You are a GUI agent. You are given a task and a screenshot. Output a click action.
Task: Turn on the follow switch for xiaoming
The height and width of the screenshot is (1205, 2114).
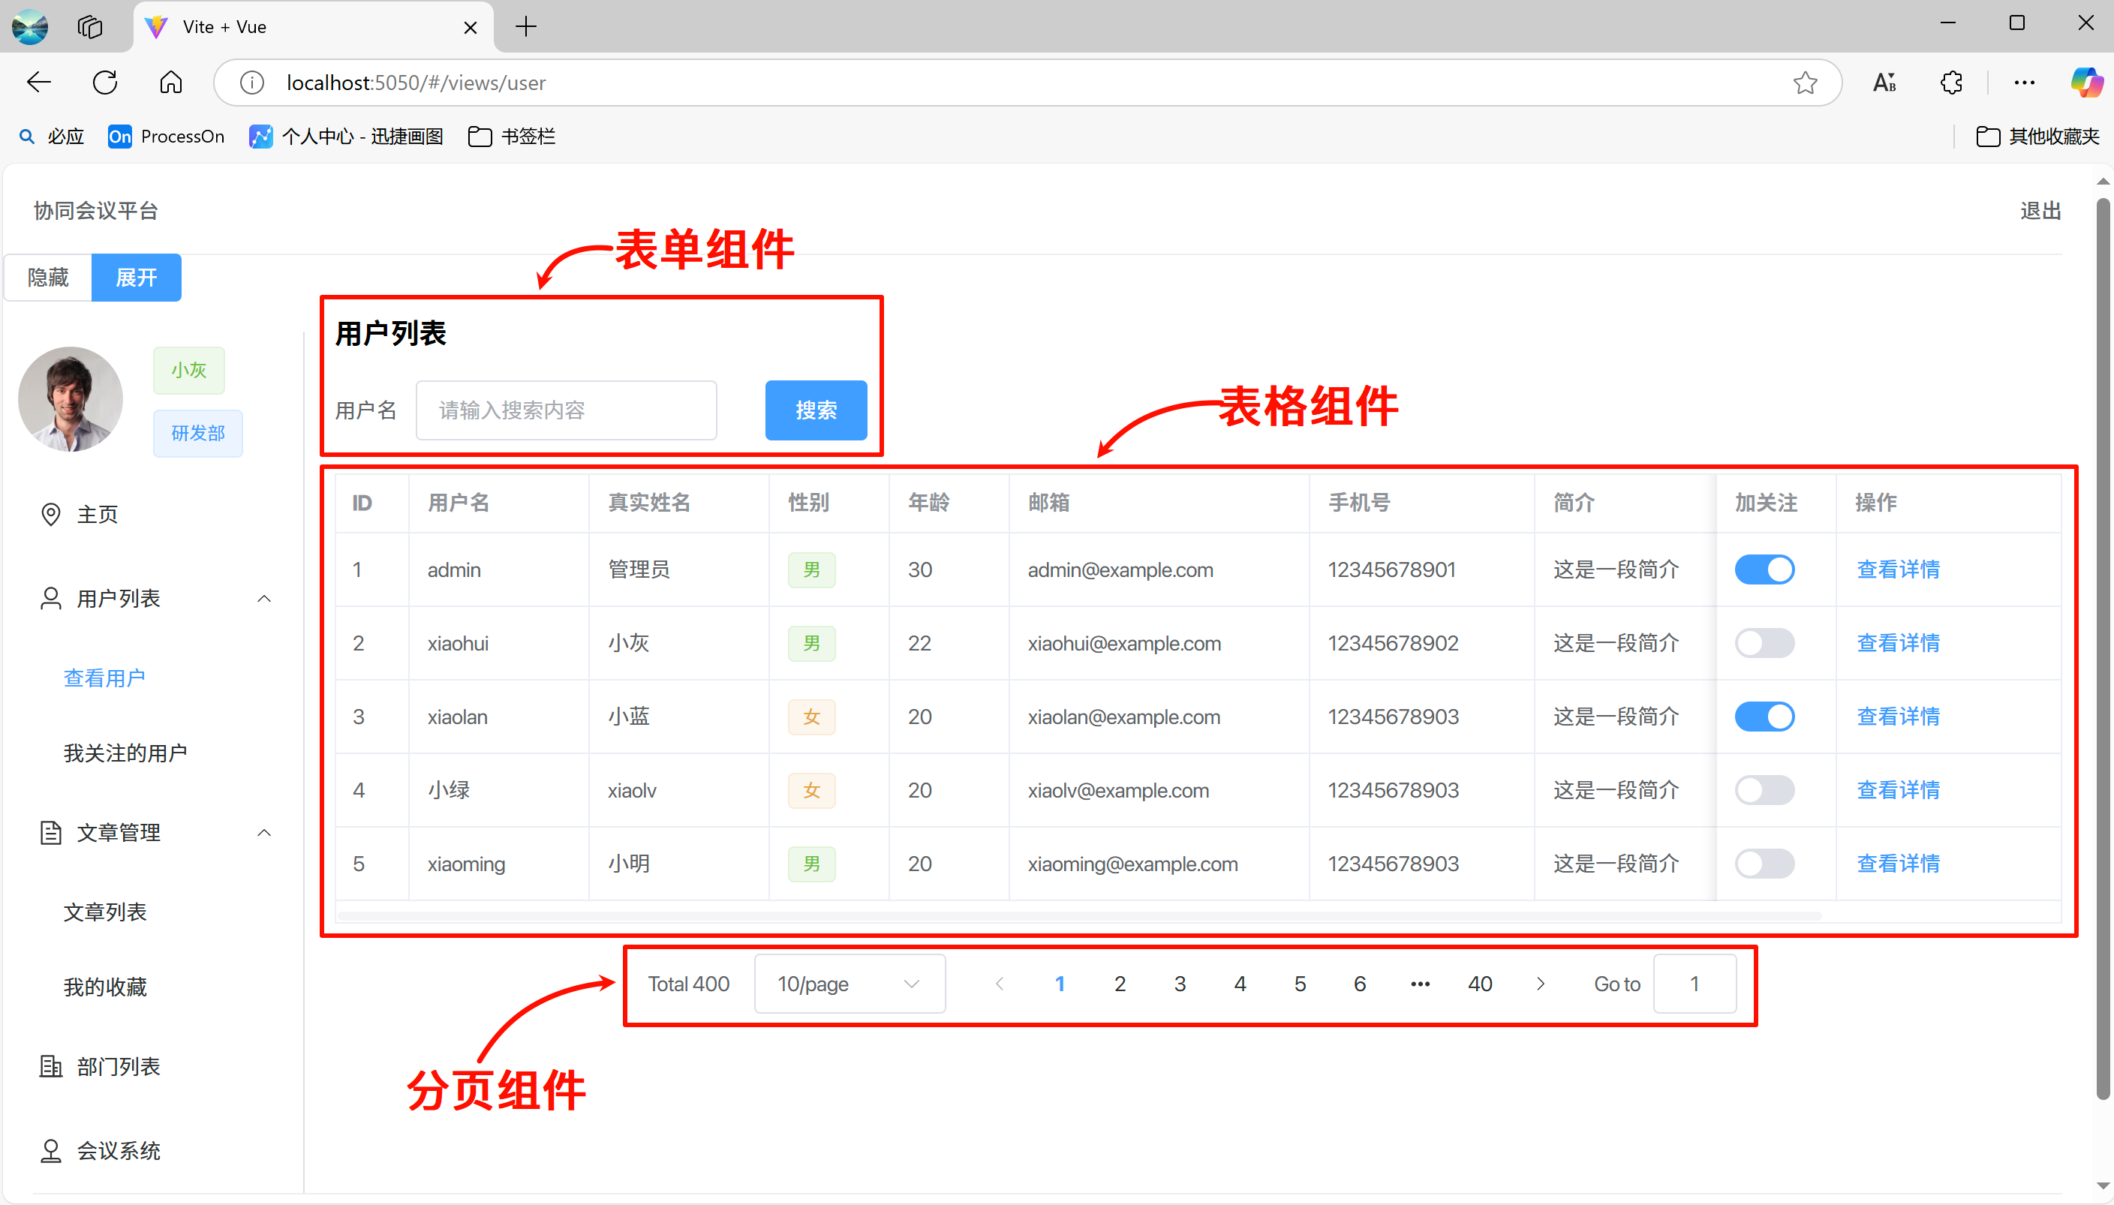tap(1764, 864)
